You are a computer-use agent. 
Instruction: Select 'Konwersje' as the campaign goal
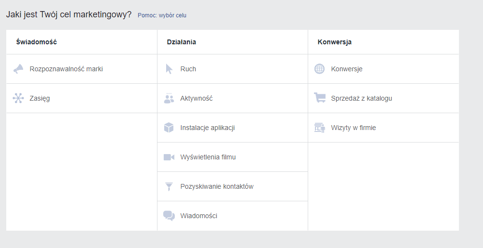click(x=347, y=69)
